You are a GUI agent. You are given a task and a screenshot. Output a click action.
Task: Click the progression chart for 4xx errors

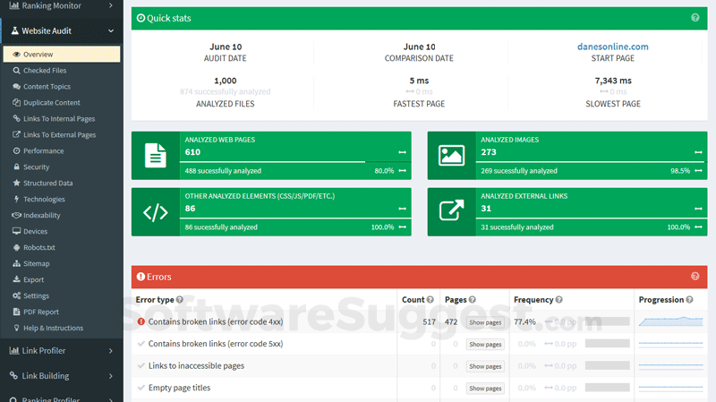tap(670, 321)
